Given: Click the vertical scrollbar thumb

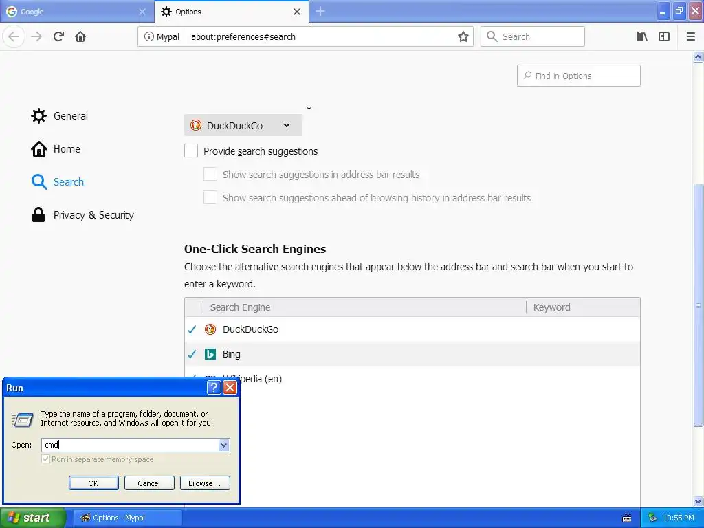Looking at the screenshot, I should tap(698, 305).
